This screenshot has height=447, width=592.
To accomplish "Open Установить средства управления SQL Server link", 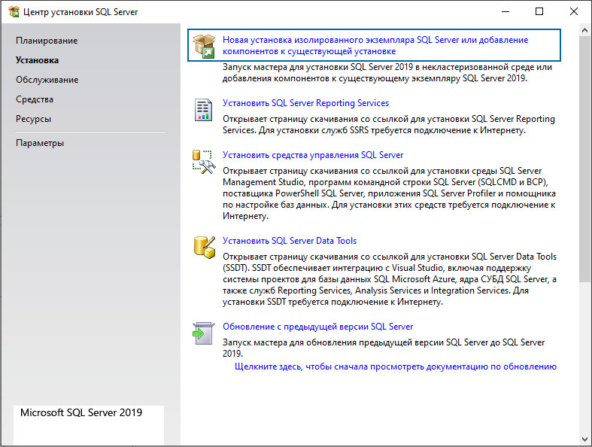I will (313, 155).
